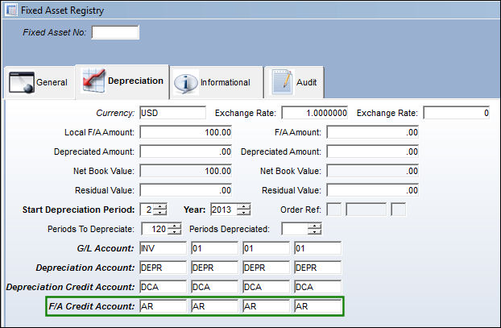The width and height of the screenshot is (501, 328).
Task: Click the left Net Book Value field
Action: click(185, 171)
